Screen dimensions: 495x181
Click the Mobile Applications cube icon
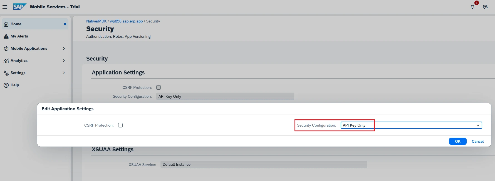coord(6,49)
